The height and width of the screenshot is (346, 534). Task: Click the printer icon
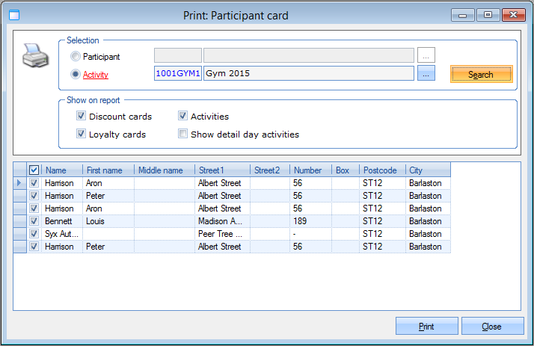coord(34,56)
